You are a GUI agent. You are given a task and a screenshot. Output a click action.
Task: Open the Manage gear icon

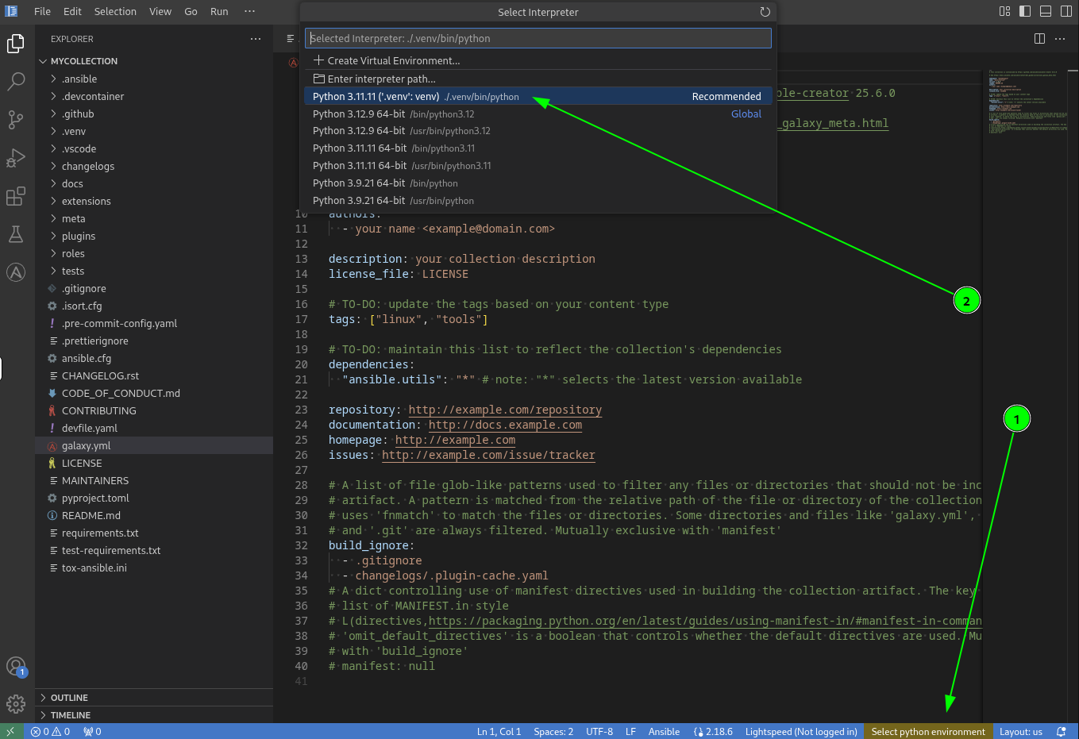(x=16, y=703)
